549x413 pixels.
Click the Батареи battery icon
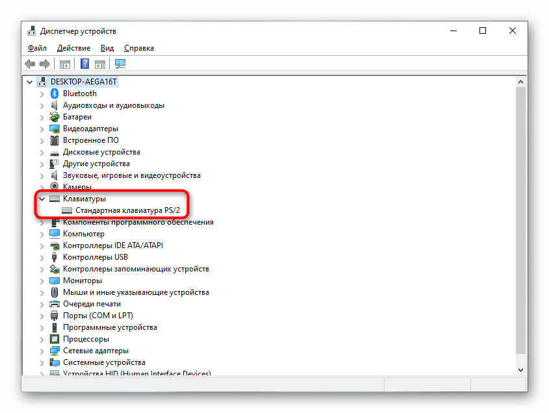[x=55, y=117]
